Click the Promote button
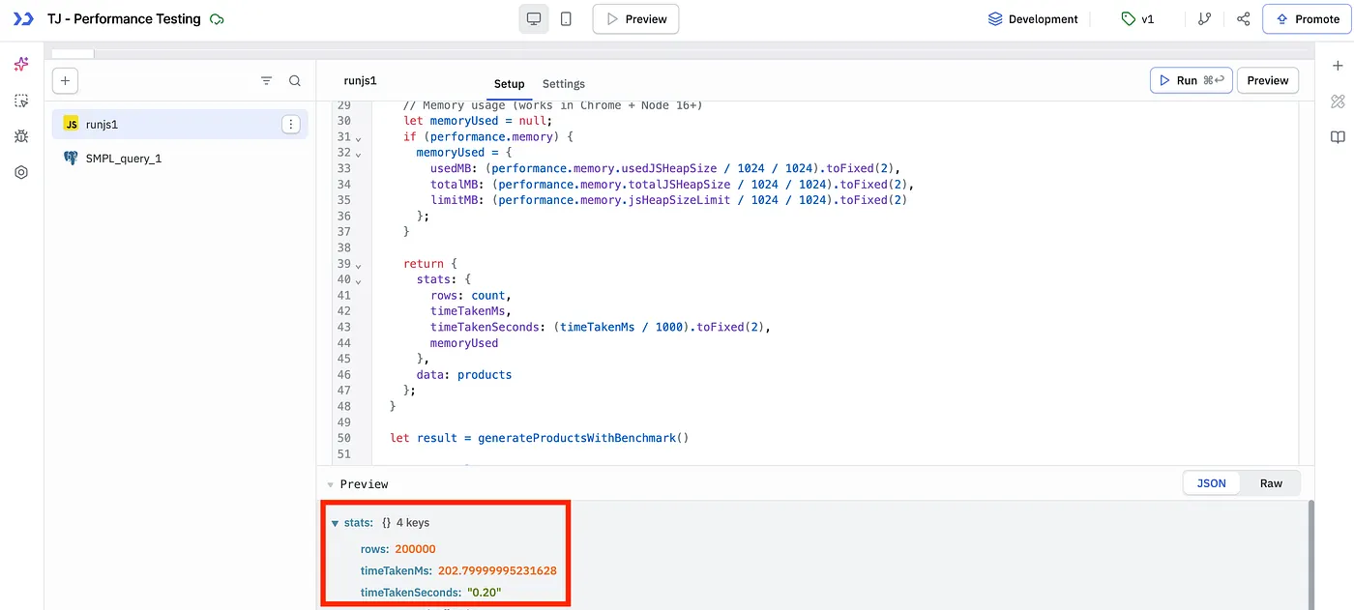The width and height of the screenshot is (1354, 610). (x=1307, y=19)
